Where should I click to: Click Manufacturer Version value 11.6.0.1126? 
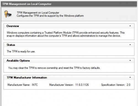(82, 85)
